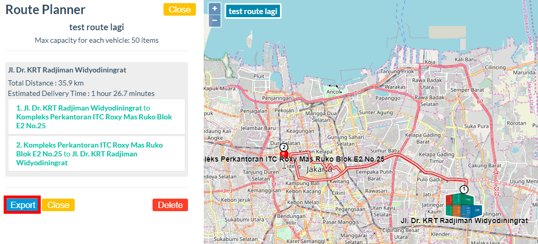
Task: Zoom out on the map
Action: (214, 21)
